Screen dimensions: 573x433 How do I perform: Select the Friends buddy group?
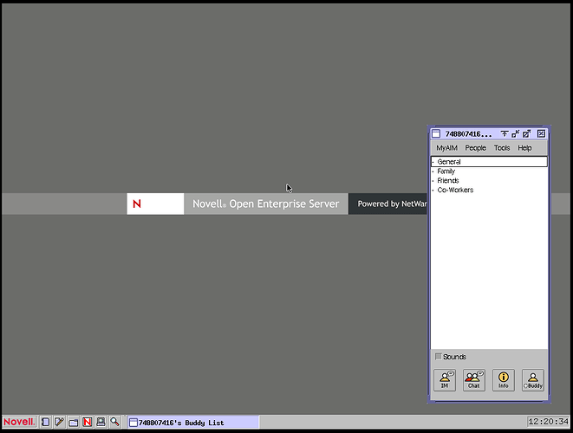coord(489,181)
